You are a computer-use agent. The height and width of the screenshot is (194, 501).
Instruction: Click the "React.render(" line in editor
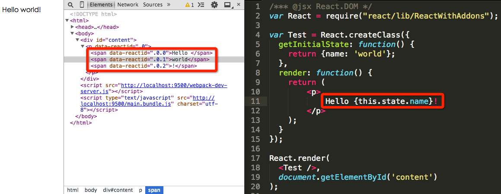click(x=299, y=158)
